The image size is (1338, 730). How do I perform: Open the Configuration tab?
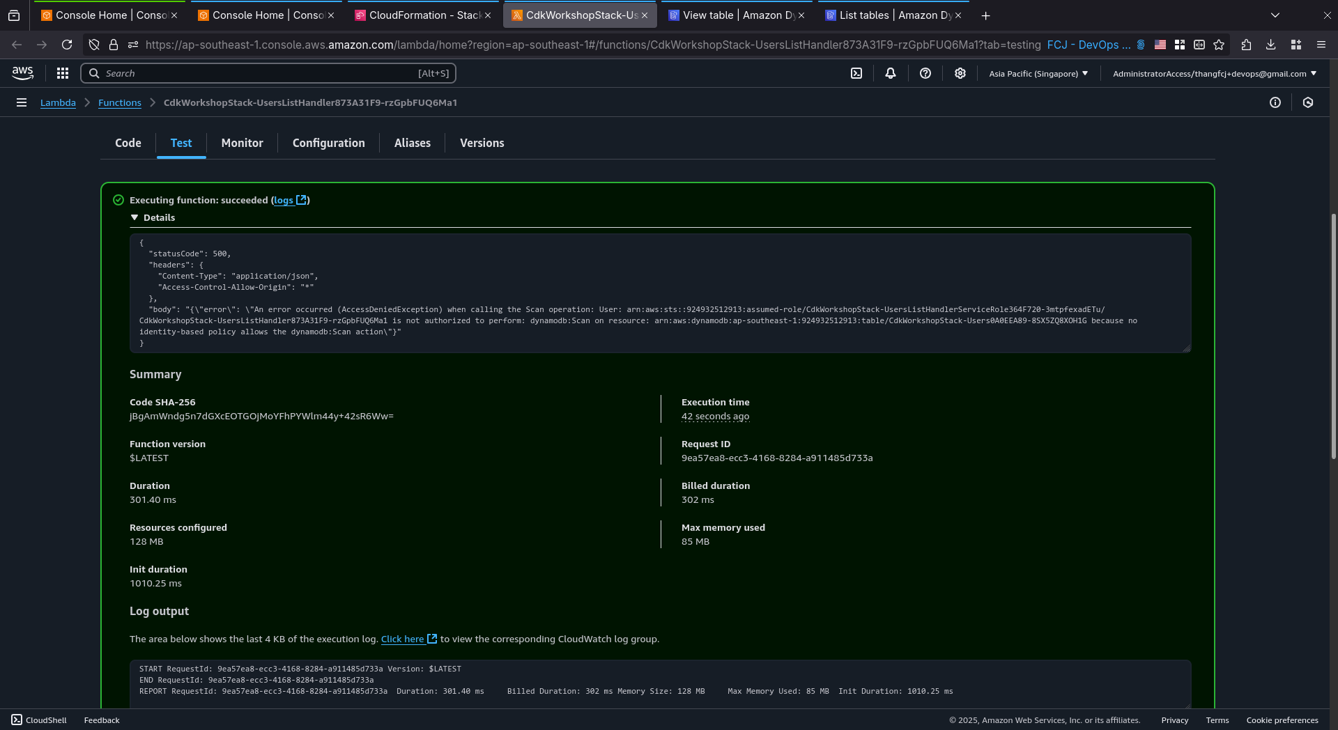pos(329,143)
